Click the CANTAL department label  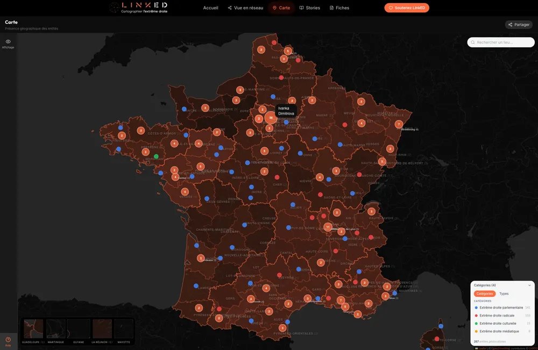tap(286, 253)
